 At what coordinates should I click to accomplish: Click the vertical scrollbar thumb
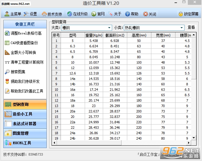point(194,58)
